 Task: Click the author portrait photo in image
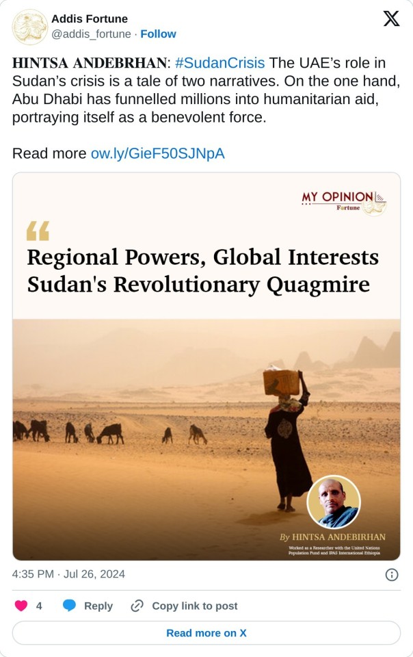[334, 502]
